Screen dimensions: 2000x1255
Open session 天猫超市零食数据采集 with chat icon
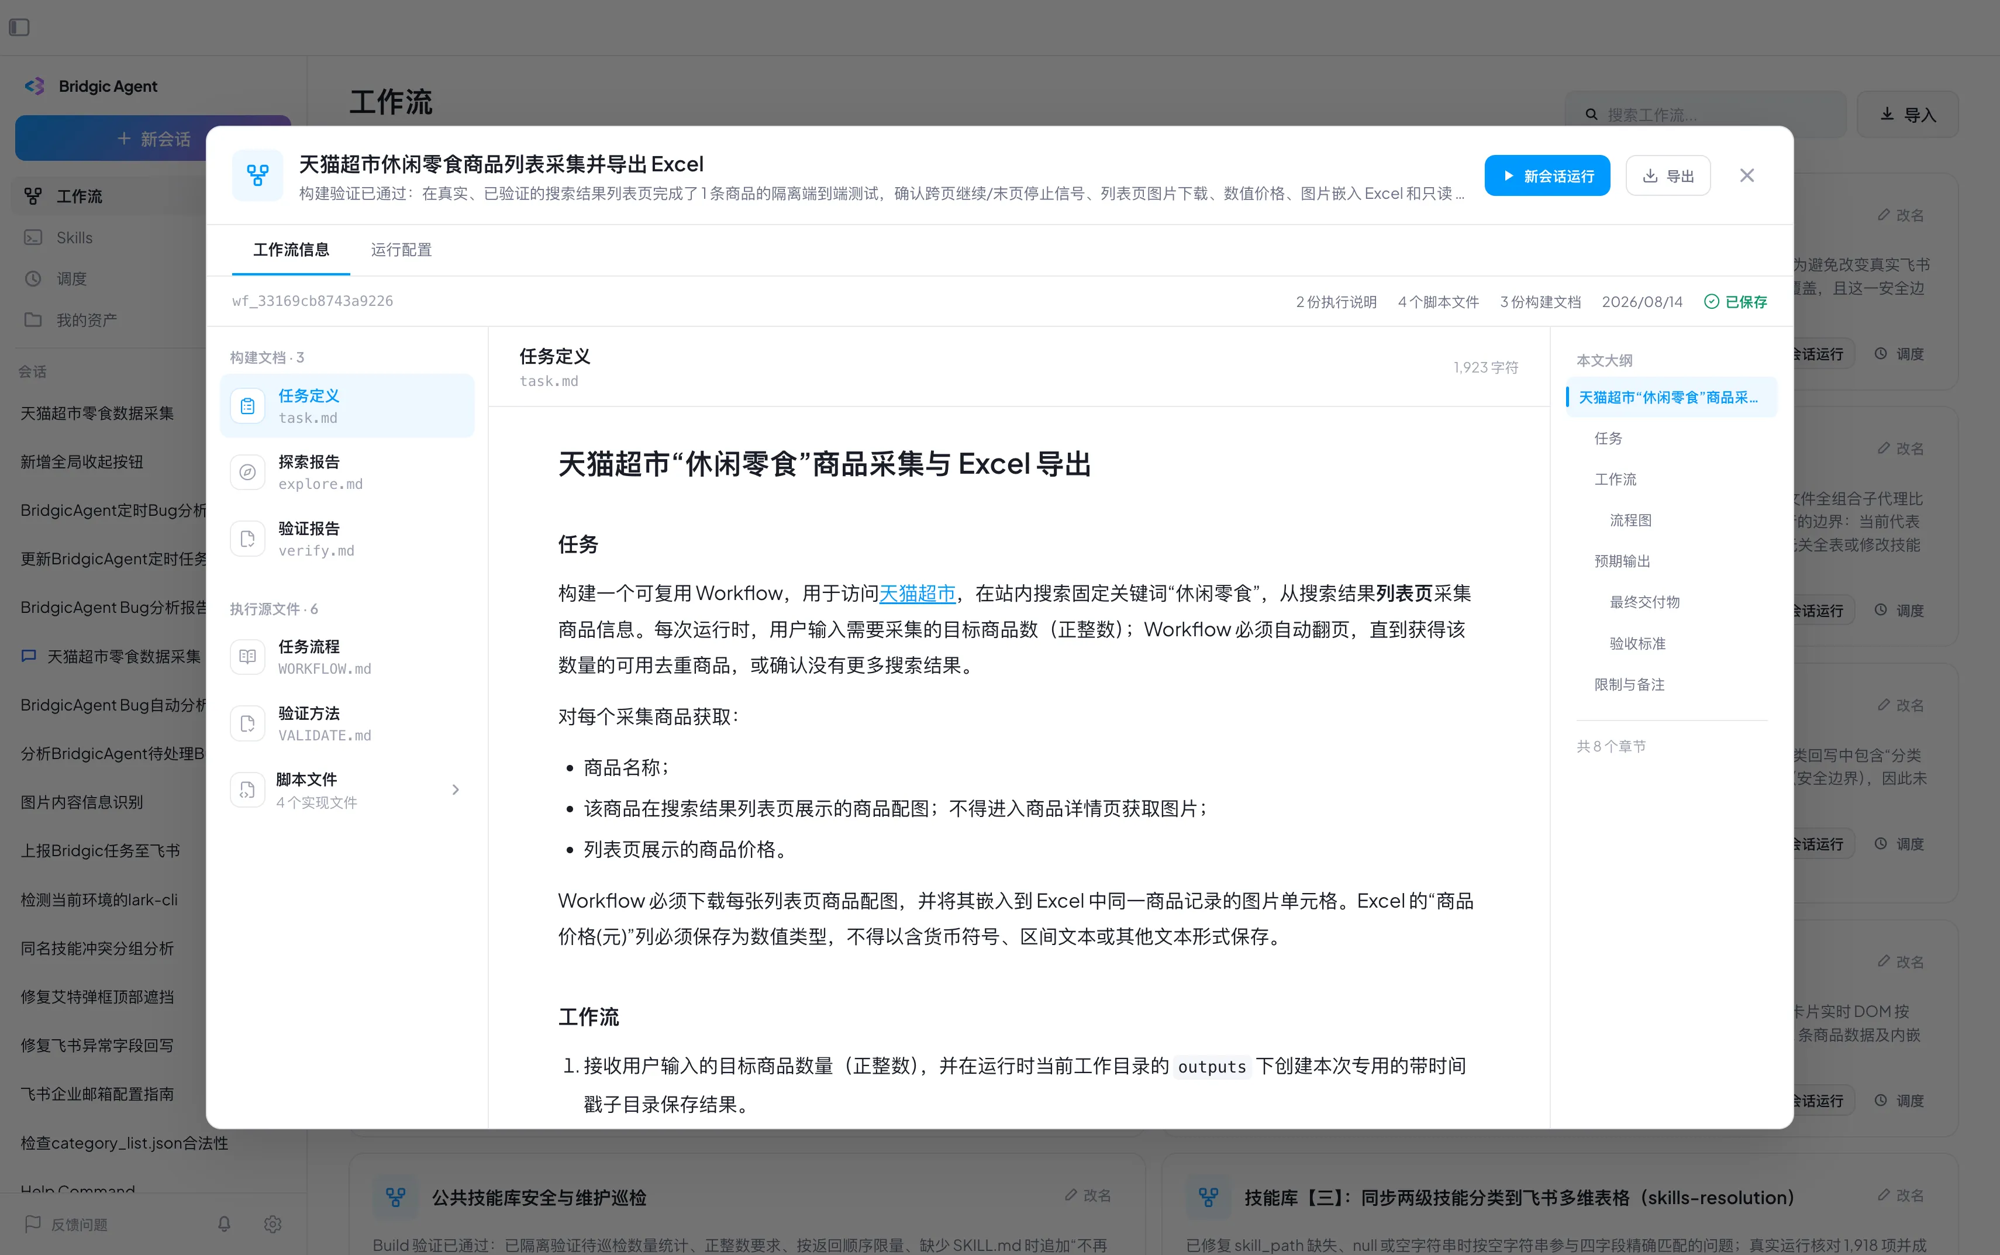coord(111,657)
